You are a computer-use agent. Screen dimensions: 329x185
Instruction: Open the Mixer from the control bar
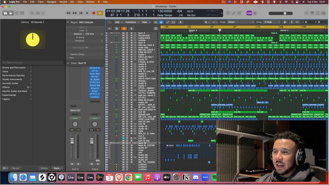point(38,13)
